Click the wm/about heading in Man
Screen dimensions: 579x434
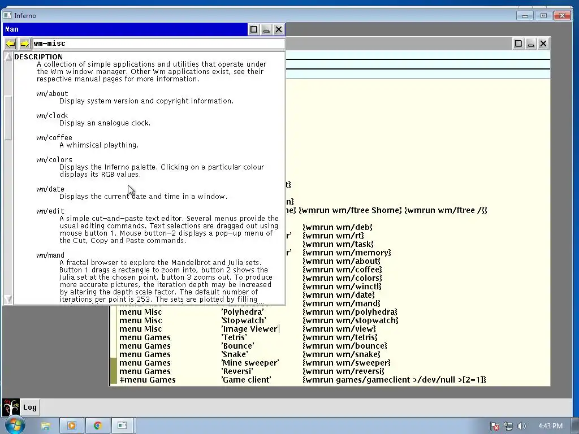tap(52, 94)
